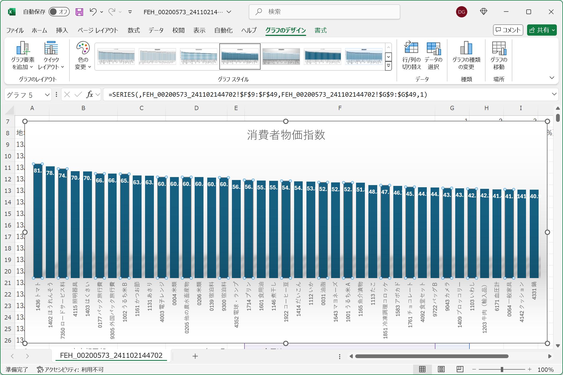
Task: Switch to the 挿入 tab
Action: (62, 30)
